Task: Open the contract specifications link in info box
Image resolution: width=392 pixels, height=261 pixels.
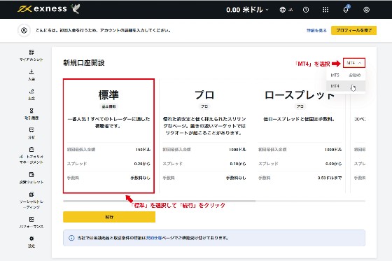Action: point(154,238)
